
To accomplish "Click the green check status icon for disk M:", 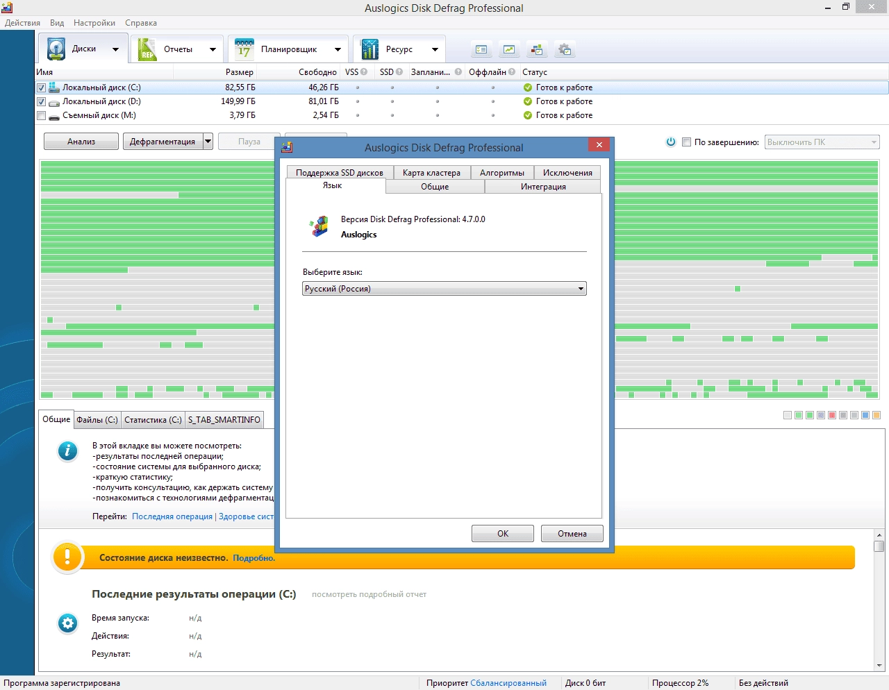I will click(528, 115).
